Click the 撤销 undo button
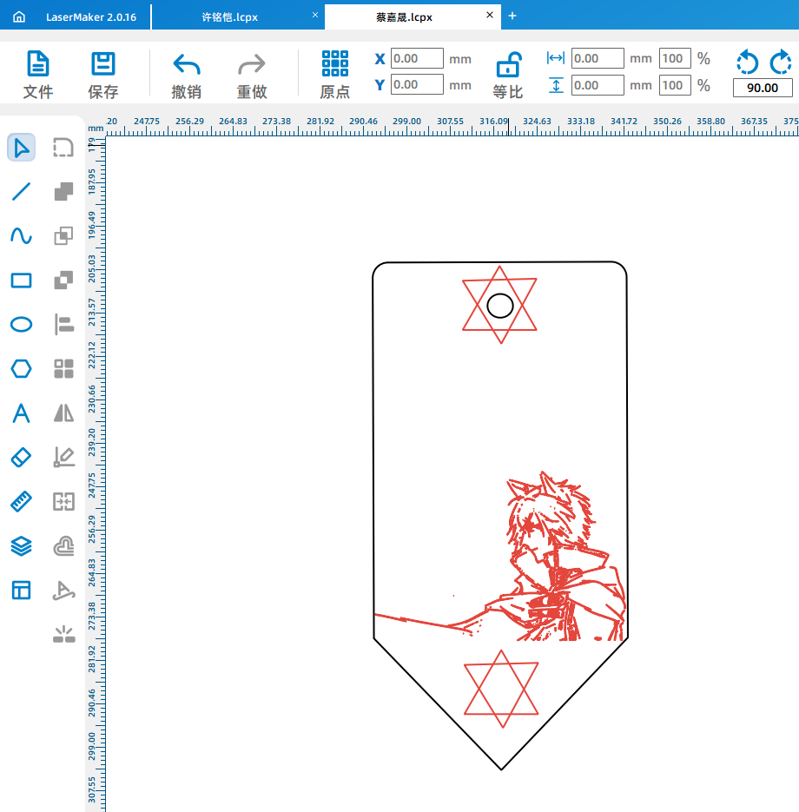The image size is (799, 812). pos(187,74)
